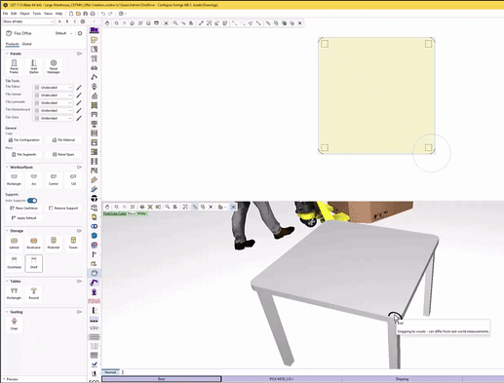This screenshot has width=504, height=383.
Task: Collapse the Panels section
Action: [x=7, y=54]
